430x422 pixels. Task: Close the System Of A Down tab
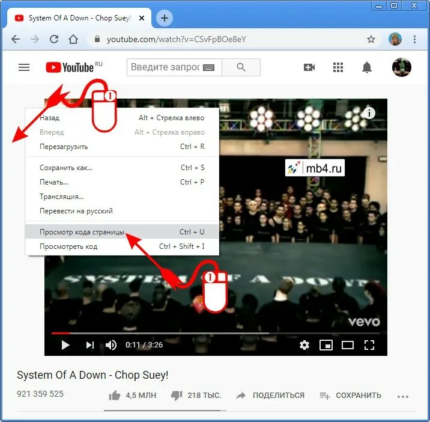[x=142, y=18]
